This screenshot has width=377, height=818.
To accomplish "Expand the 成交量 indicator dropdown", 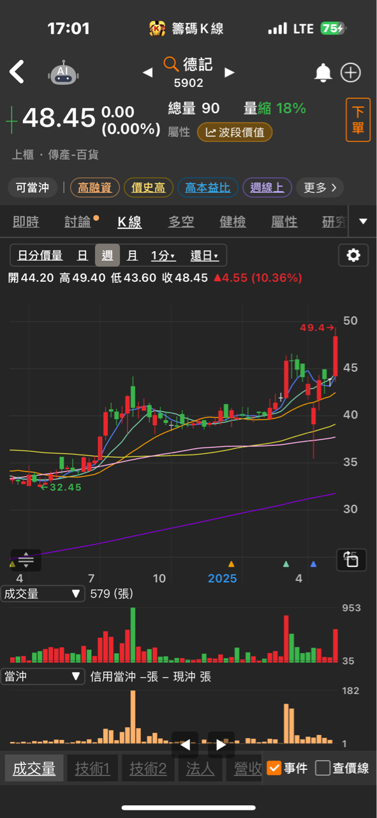I will [x=43, y=594].
